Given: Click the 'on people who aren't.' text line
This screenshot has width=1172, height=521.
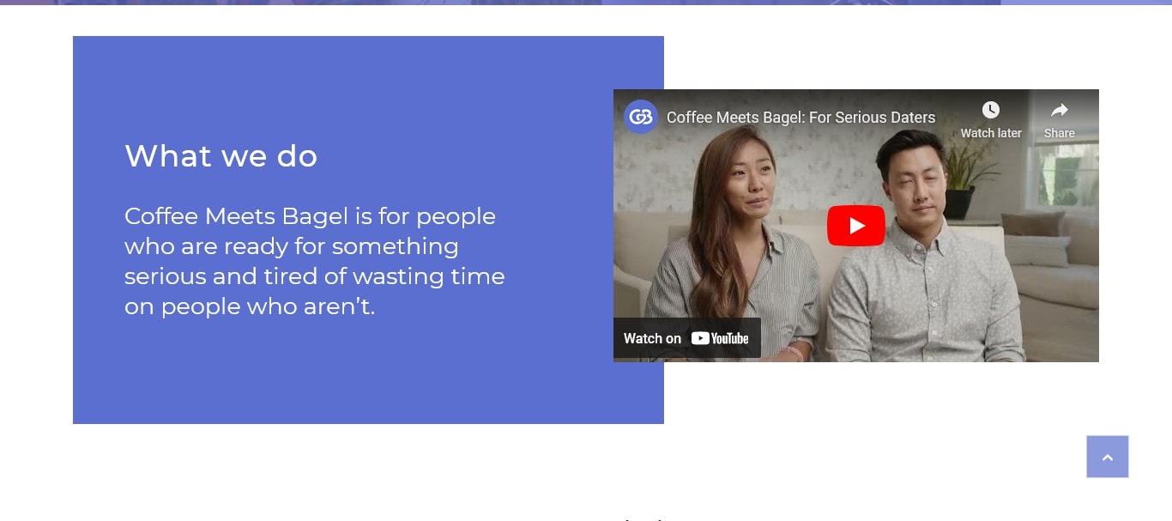Looking at the screenshot, I should [250, 306].
